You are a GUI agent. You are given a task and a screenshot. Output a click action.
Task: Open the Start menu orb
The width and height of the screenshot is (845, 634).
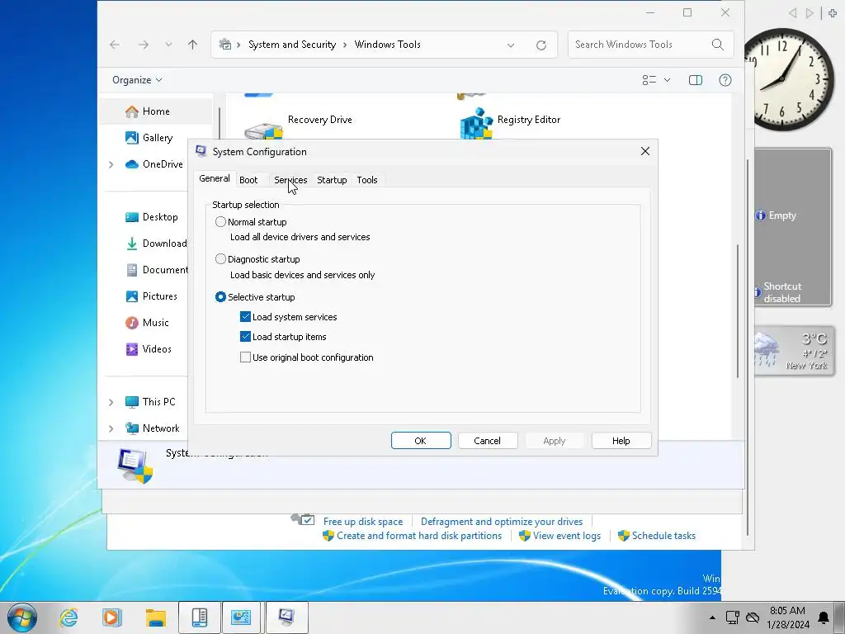22,617
